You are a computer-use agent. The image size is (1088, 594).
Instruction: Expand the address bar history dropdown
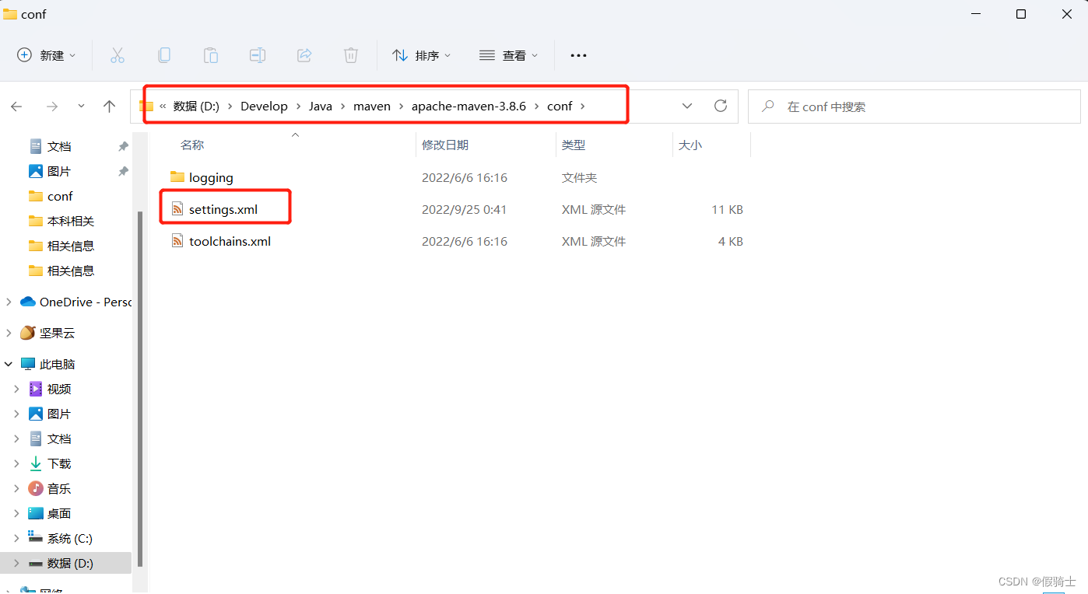pyautogui.click(x=687, y=107)
